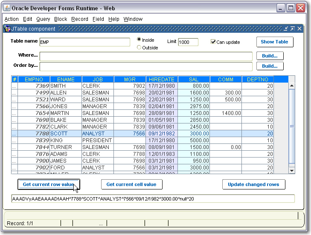Click the Record: 1/1 status bar text

pyautogui.click(x=20, y=224)
